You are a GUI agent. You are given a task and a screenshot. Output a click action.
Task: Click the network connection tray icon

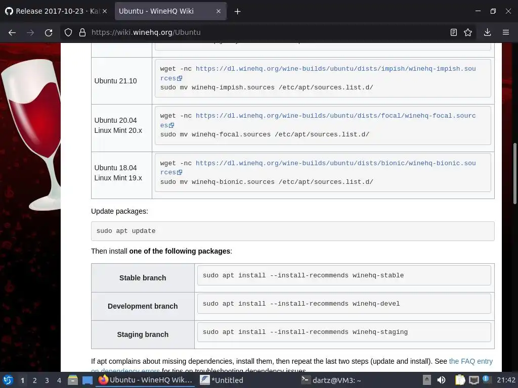pos(474,380)
